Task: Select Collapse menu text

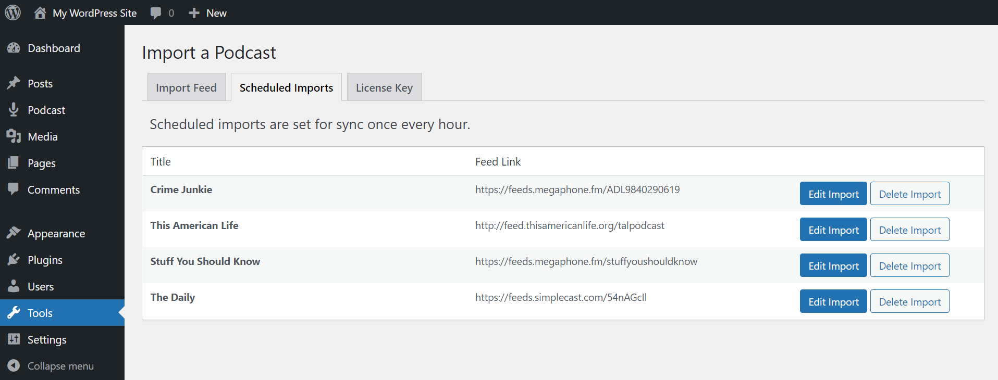Action: [60, 366]
